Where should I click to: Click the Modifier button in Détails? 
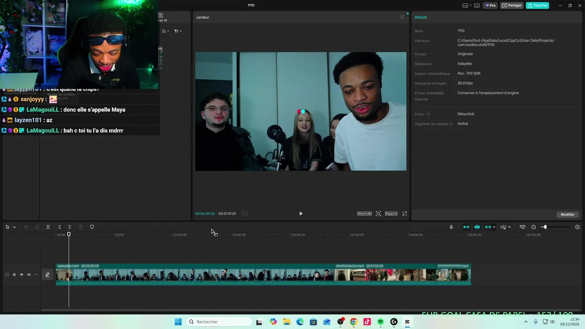point(568,214)
